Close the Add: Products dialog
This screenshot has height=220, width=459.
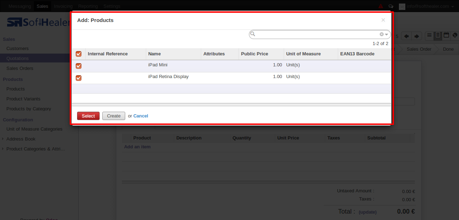(383, 20)
